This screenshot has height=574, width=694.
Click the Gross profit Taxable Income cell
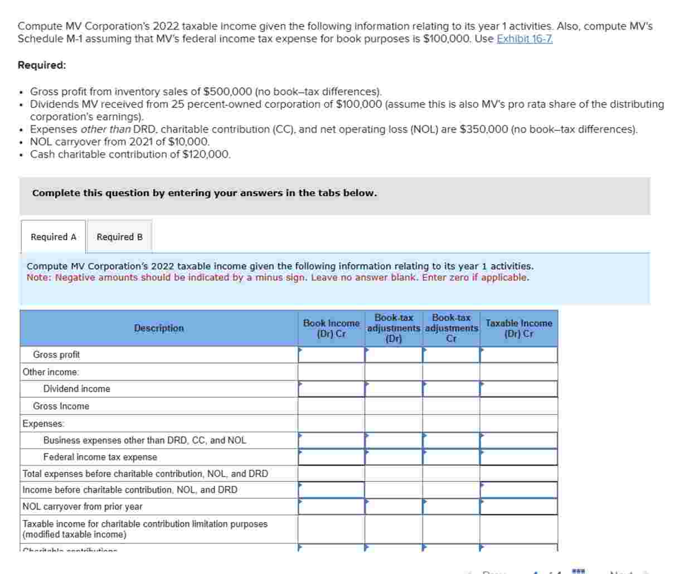click(517, 354)
